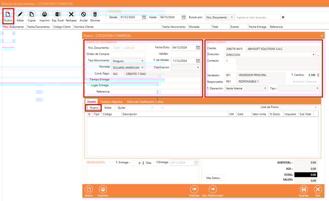Click the Referencia input field
Viewport: 329px width, 201px height.
pos(156,92)
